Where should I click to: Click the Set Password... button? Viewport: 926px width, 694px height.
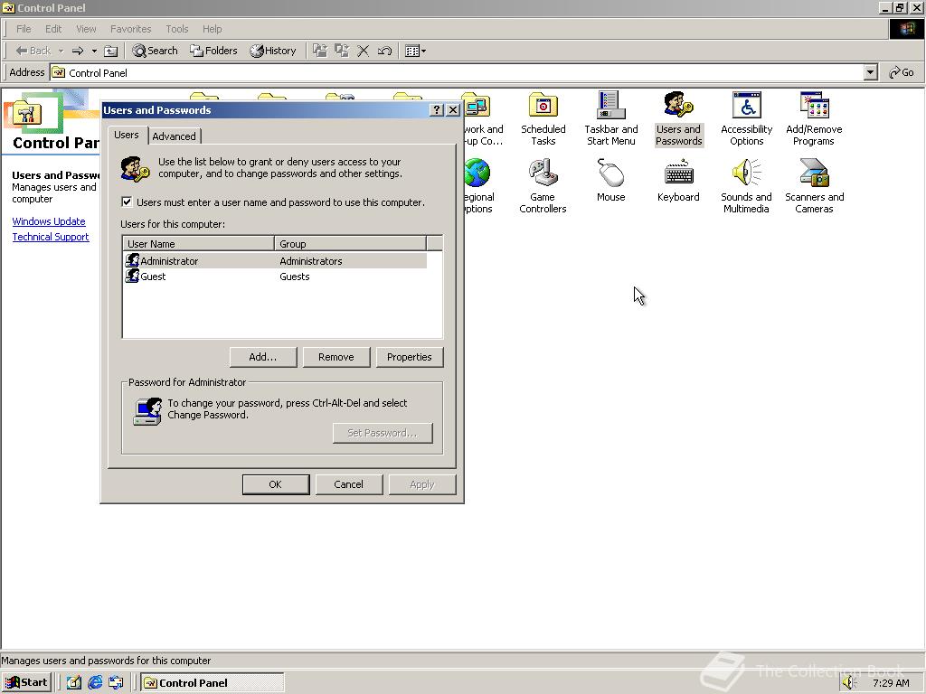pyautogui.click(x=383, y=433)
